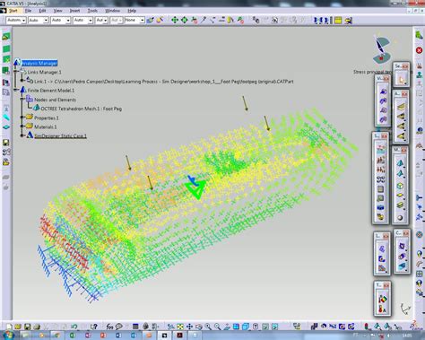This screenshot has height=340, width=425.
Task: Select Finite Element Model.1 in the tree
Action: click(x=51, y=91)
